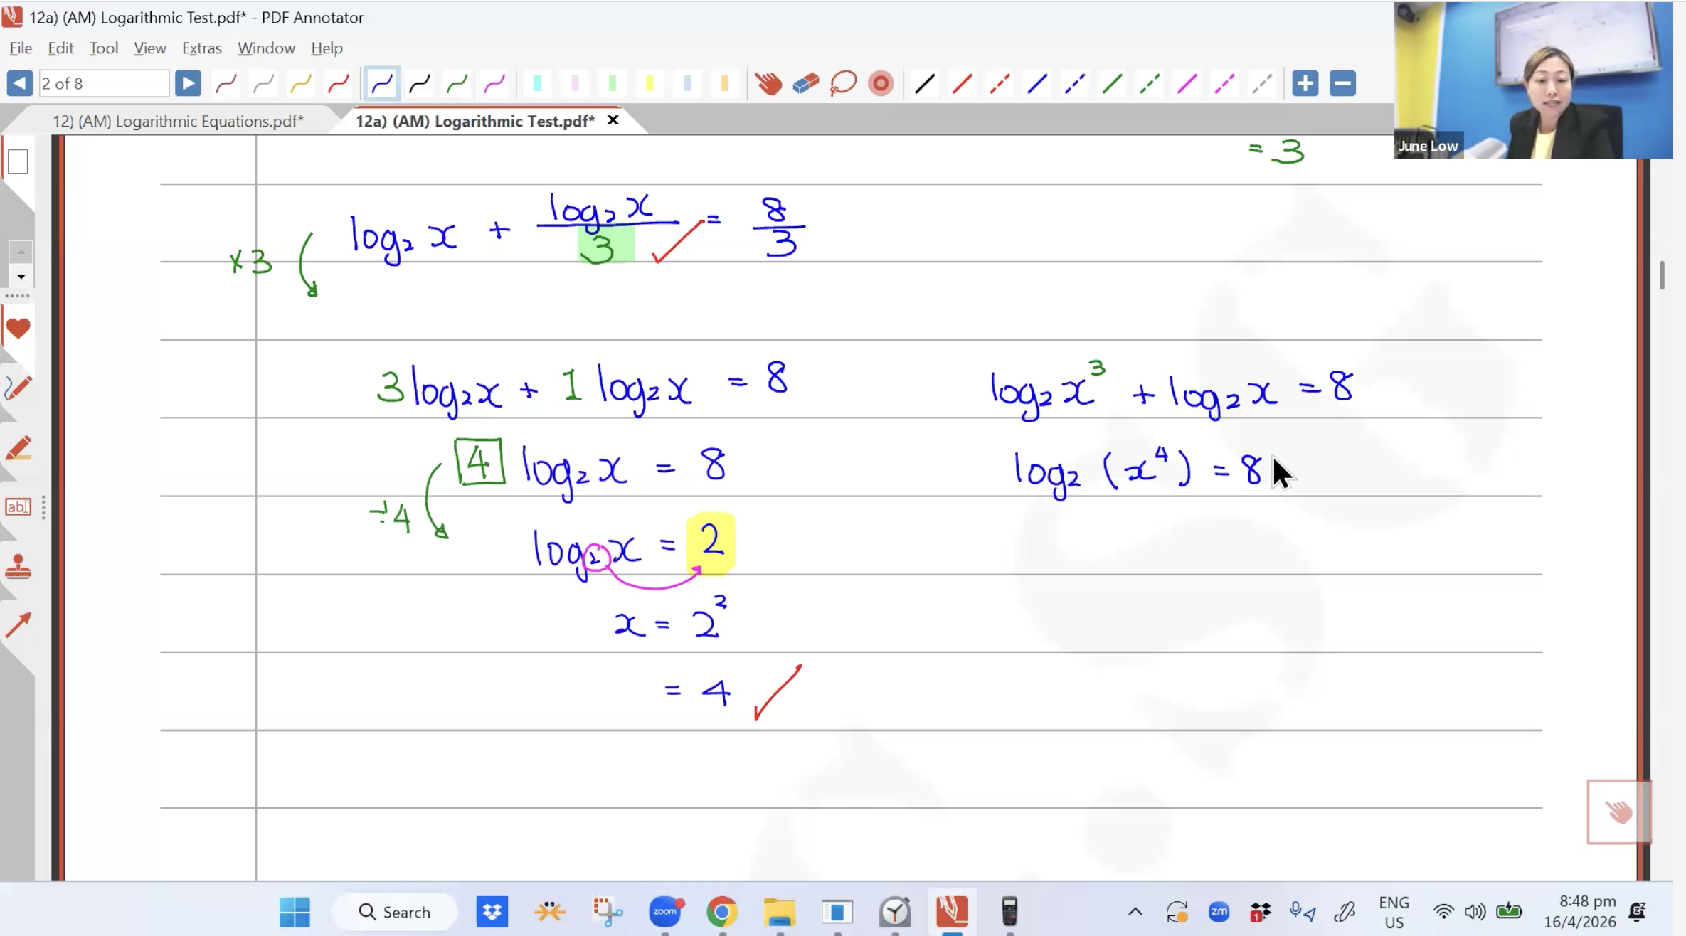
Task: Open Google Chrome from the taskbar
Action: pos(722,912)
